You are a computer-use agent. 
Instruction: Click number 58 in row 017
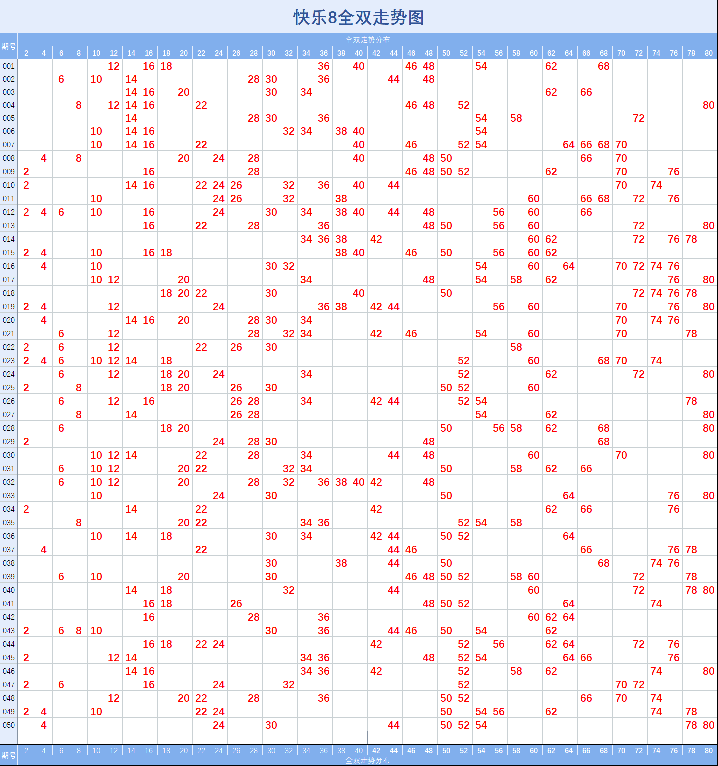(x=516, y=280)
